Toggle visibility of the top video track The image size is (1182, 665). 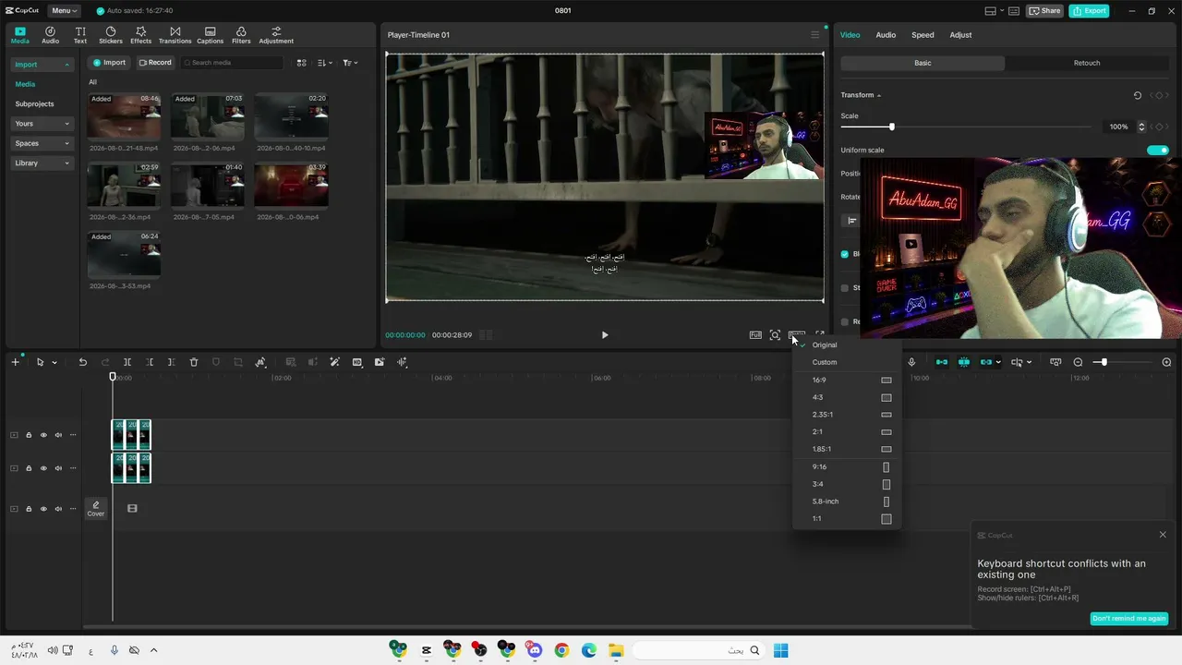[43, 435]
